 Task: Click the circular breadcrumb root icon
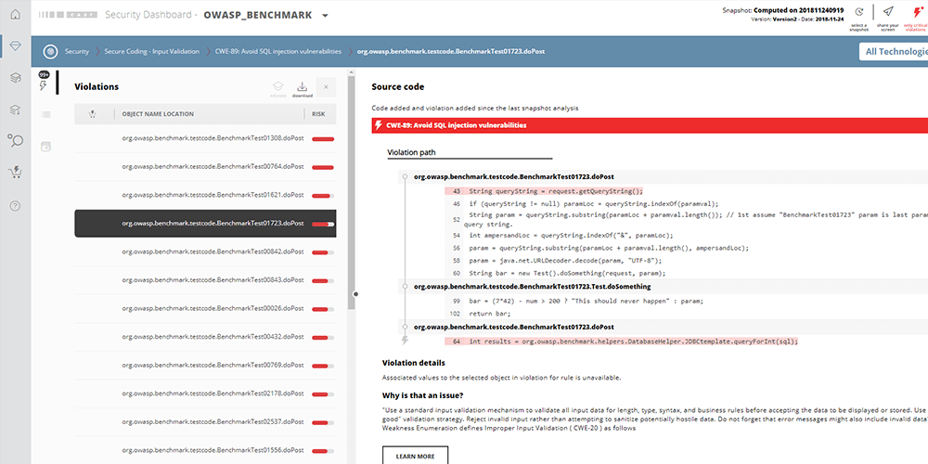tap(50, 51)
